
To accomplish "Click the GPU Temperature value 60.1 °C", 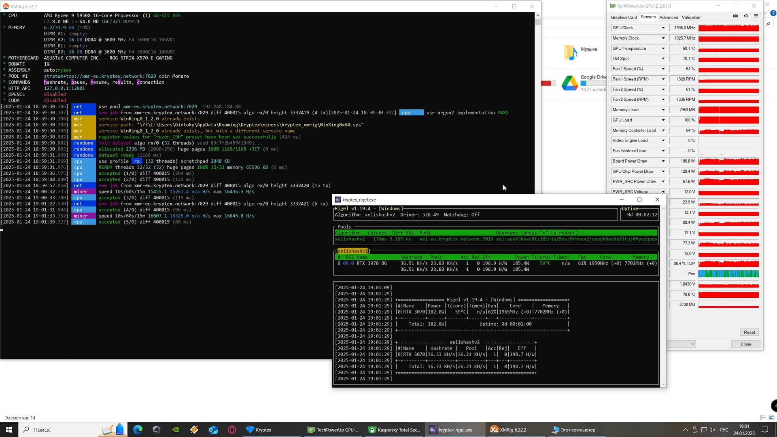I will click(x=683, y=49).
